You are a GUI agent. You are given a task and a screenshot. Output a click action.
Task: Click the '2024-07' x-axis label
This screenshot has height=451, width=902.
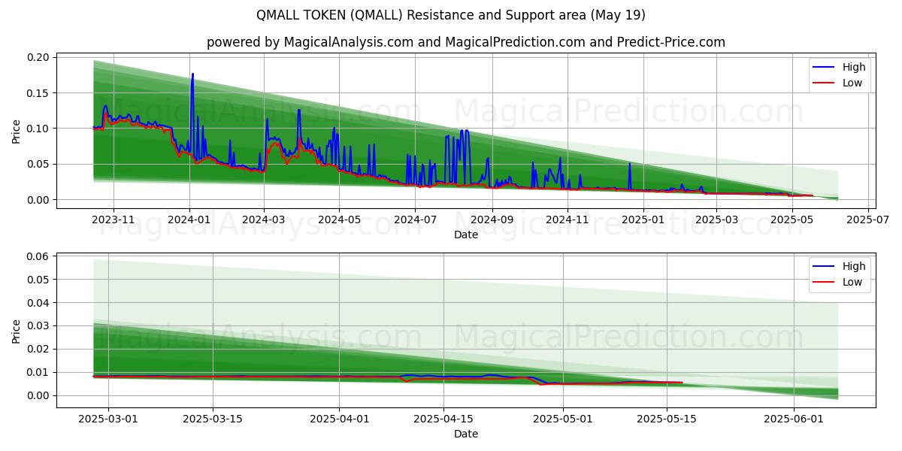pyautogui.click(x=416, y=219)
